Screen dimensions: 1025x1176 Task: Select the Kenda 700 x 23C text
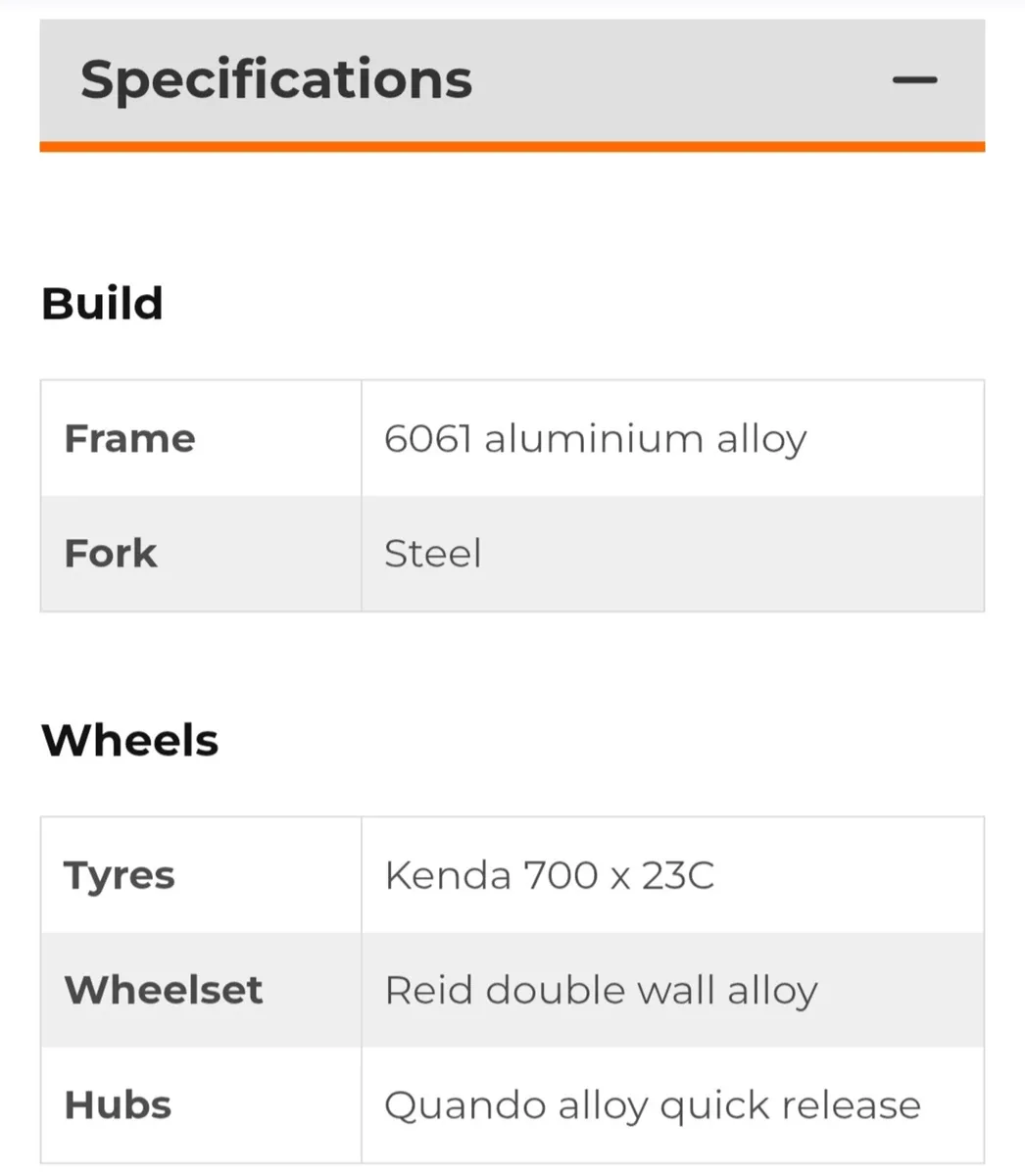click(551, 874)
